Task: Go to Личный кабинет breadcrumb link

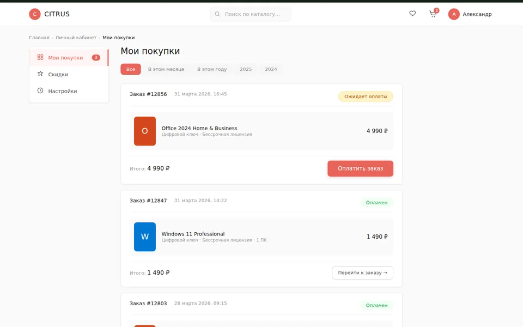Action: pyautogui.click(x=76, y=38)
